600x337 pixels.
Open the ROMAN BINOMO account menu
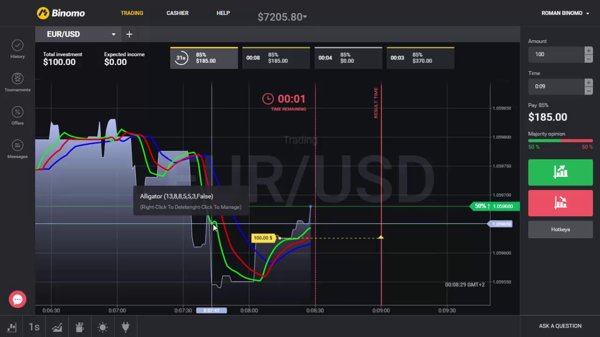565,13
